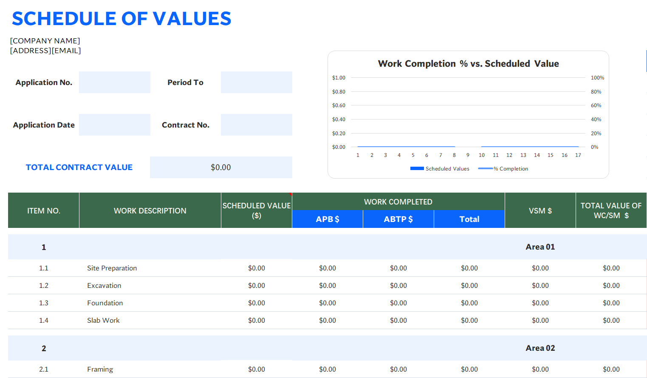
Task: Select Excavation APB $ cell
Action: pyautogui.click(x=328, y=286)
